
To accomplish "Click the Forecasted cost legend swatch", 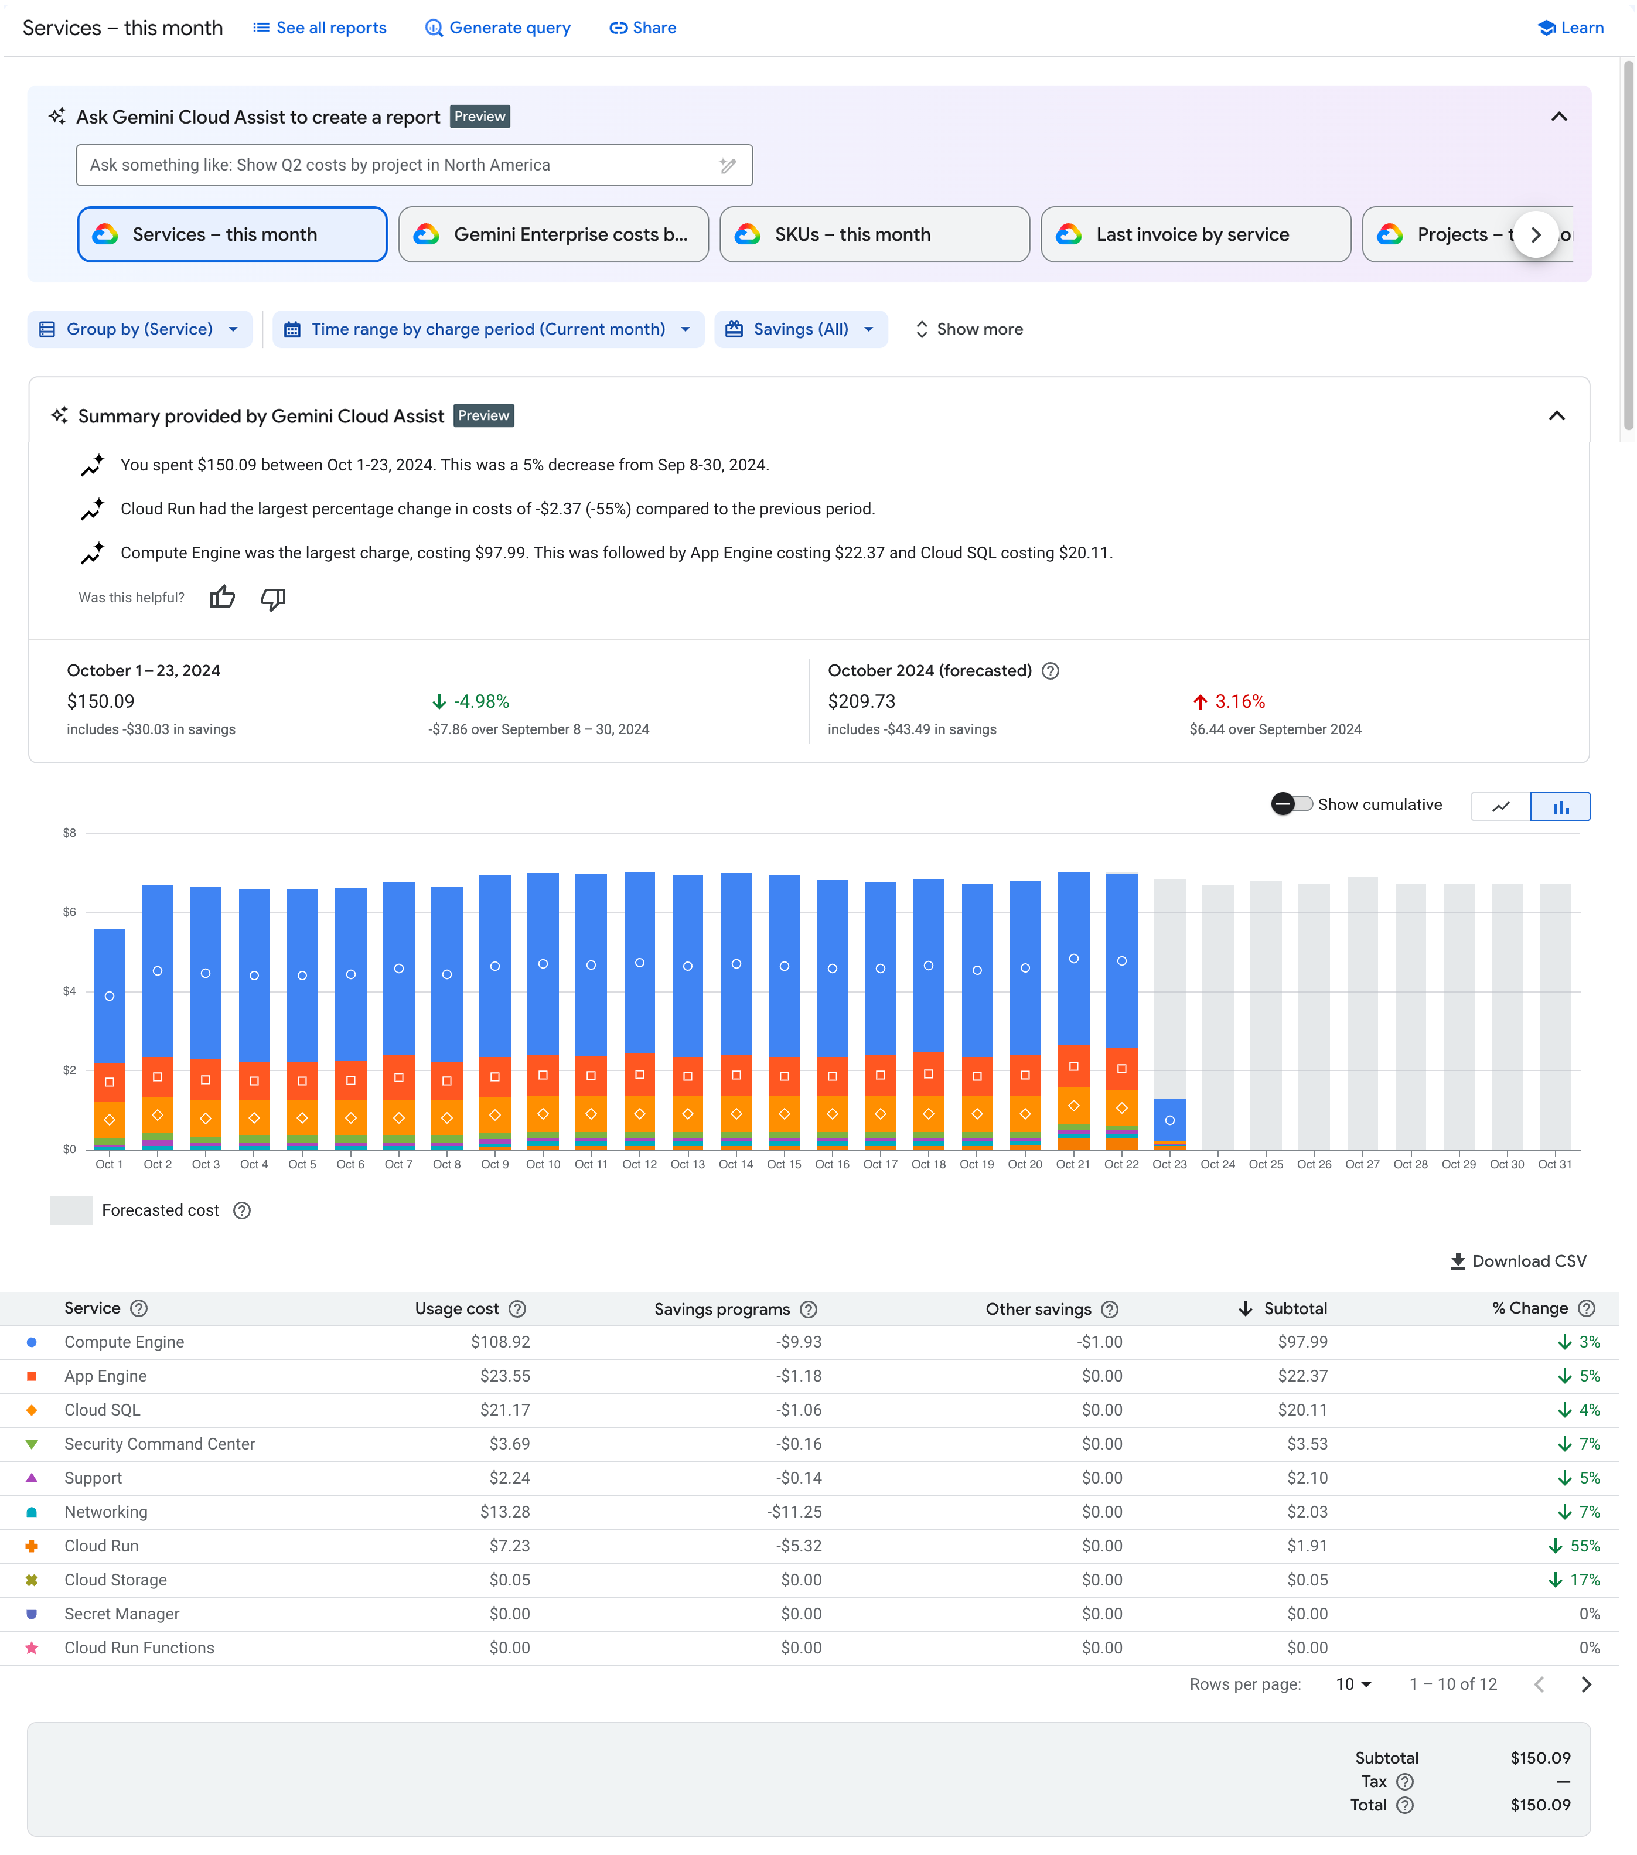I will 71,1210.
